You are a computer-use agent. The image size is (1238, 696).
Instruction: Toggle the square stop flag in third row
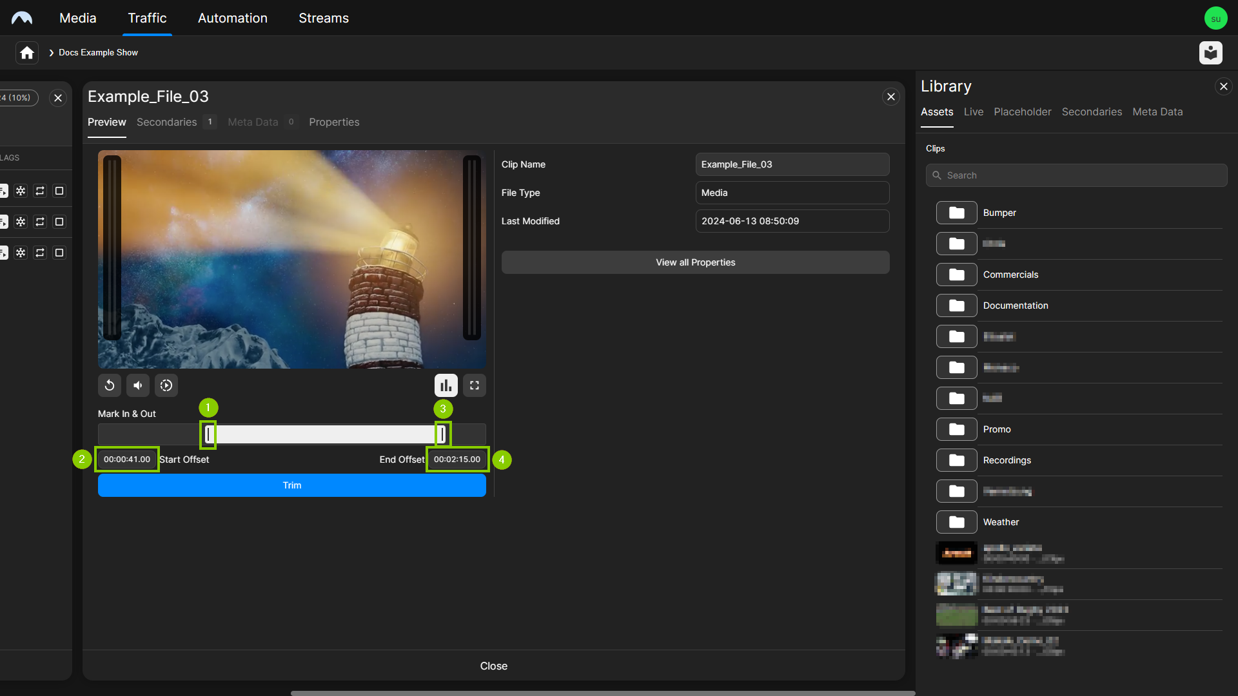(x=59, y=253)
